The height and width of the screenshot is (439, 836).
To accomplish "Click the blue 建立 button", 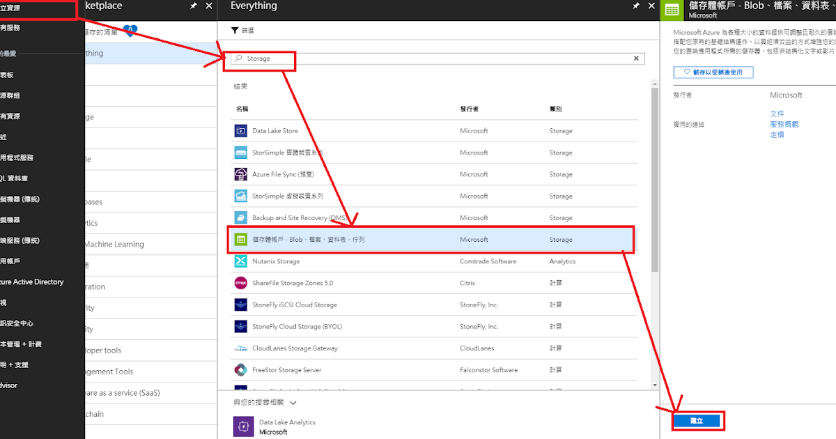I will 697,421.
